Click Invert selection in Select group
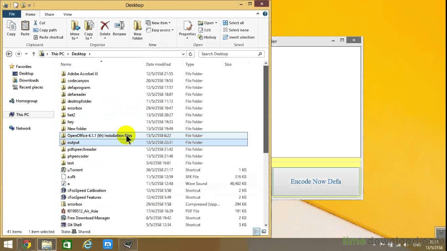 point(239,37)
